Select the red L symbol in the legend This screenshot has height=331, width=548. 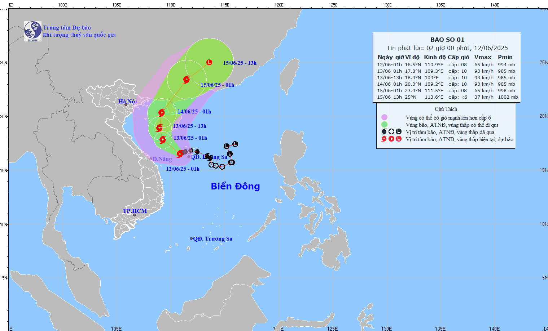[x=399, y=139]
